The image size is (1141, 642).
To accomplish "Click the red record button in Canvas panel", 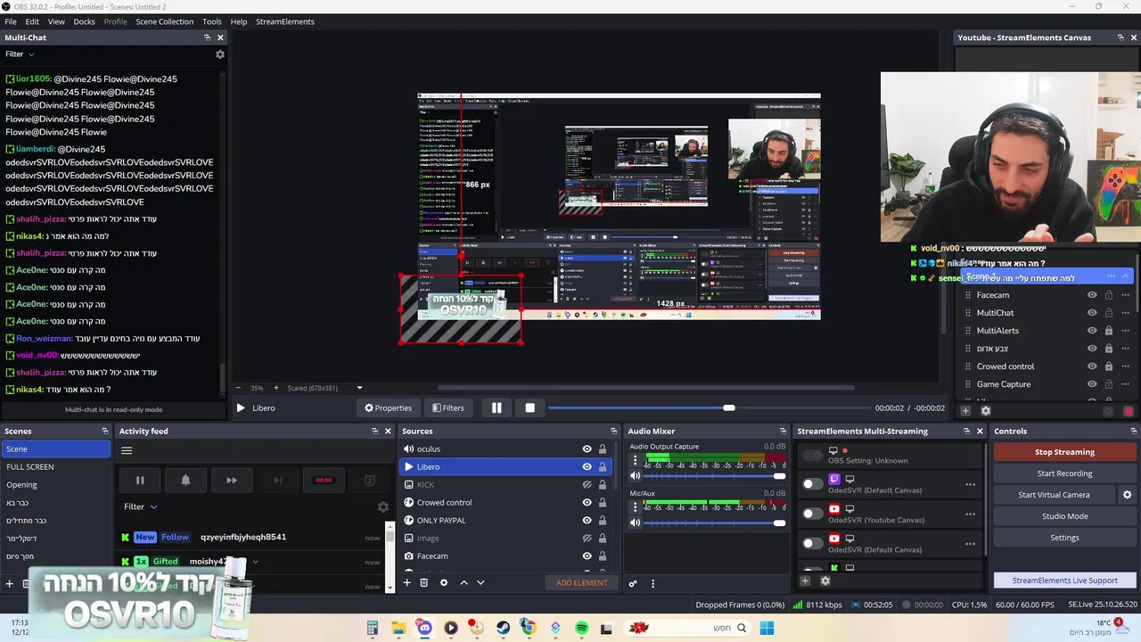I will (1129, 411).
